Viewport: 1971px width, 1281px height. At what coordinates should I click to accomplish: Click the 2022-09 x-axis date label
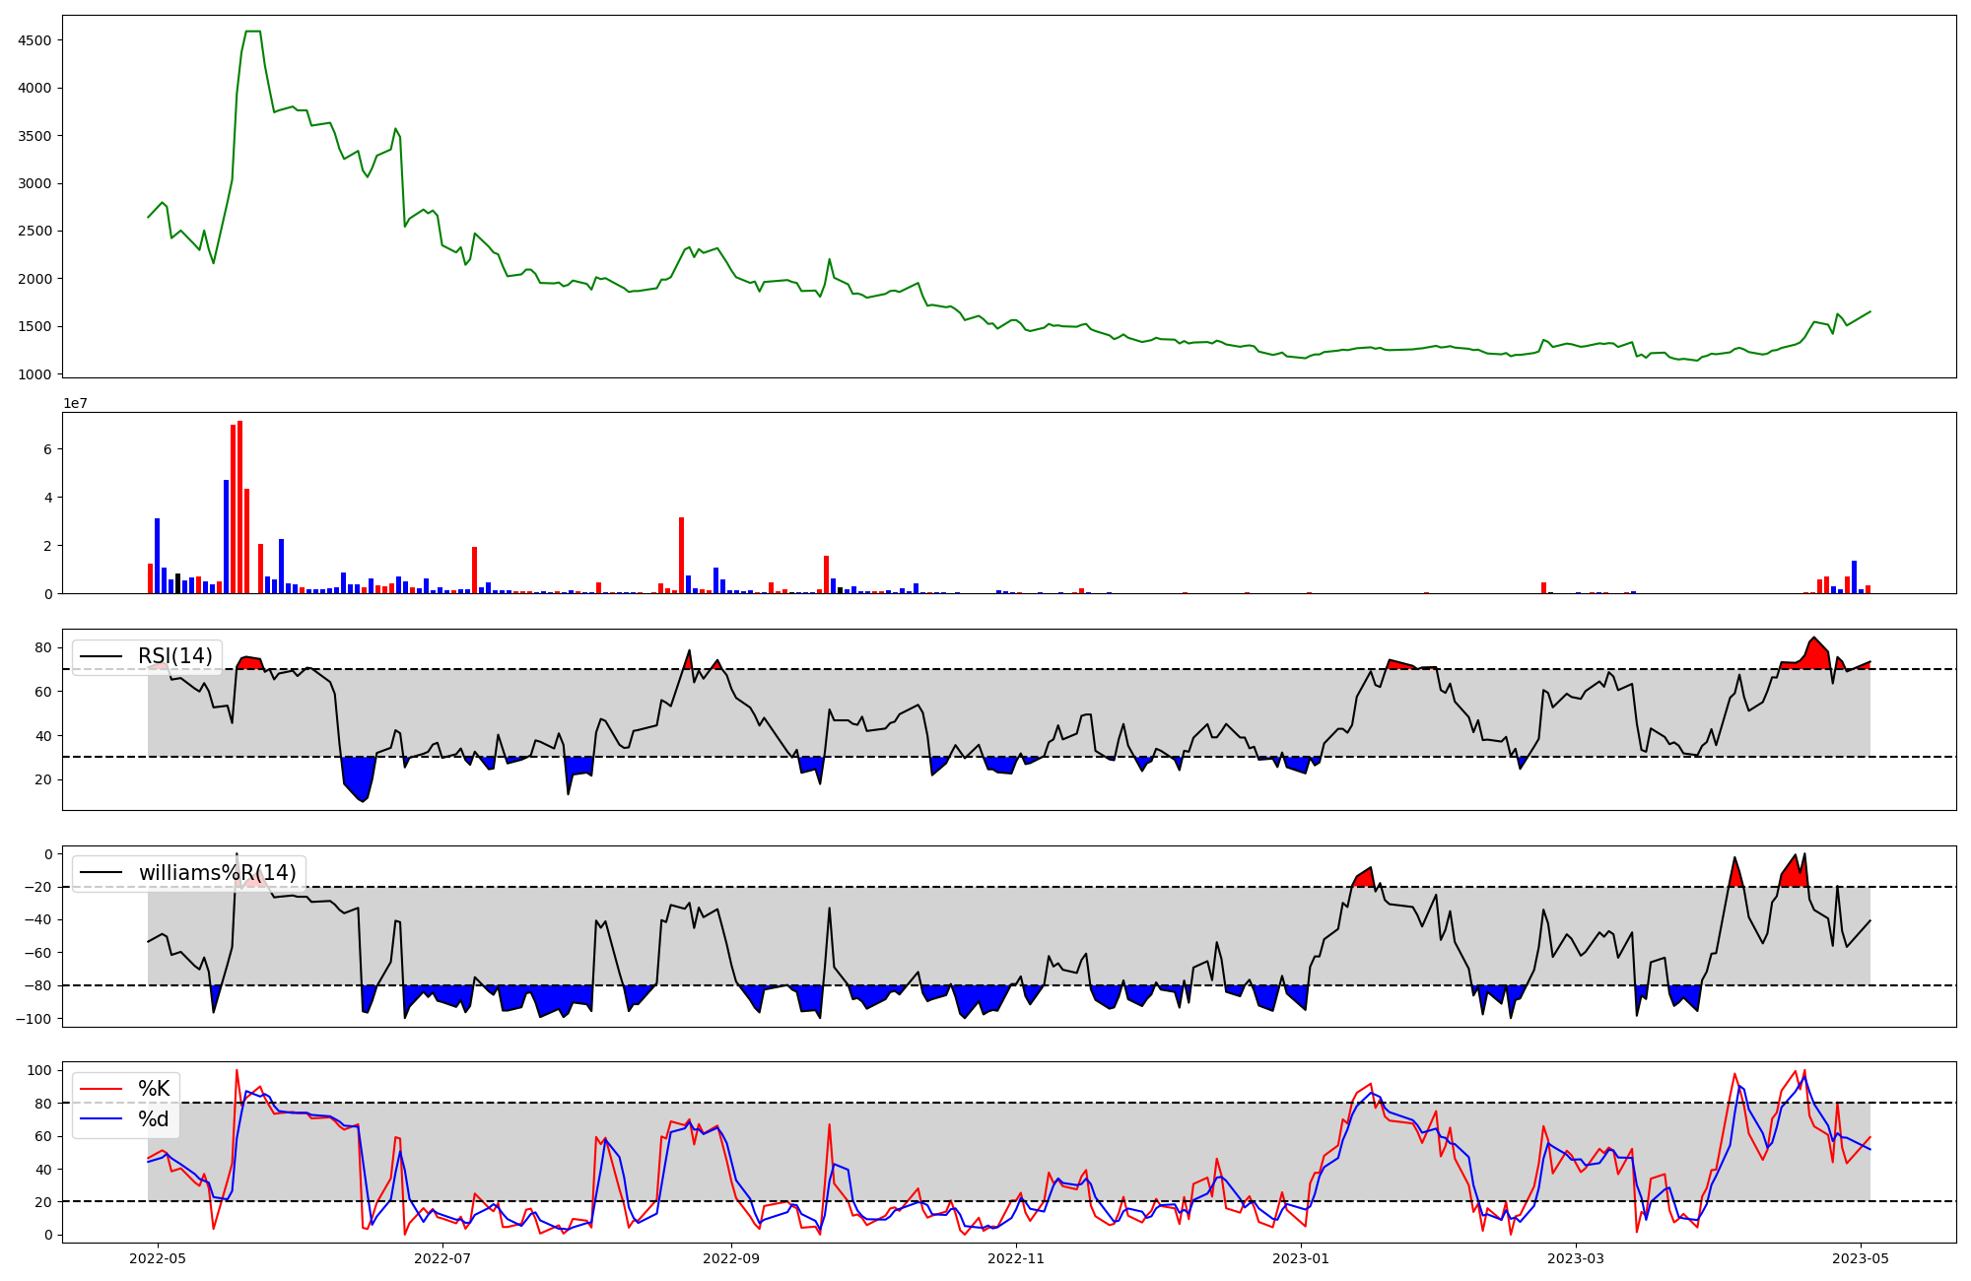tap(731, 1258)
